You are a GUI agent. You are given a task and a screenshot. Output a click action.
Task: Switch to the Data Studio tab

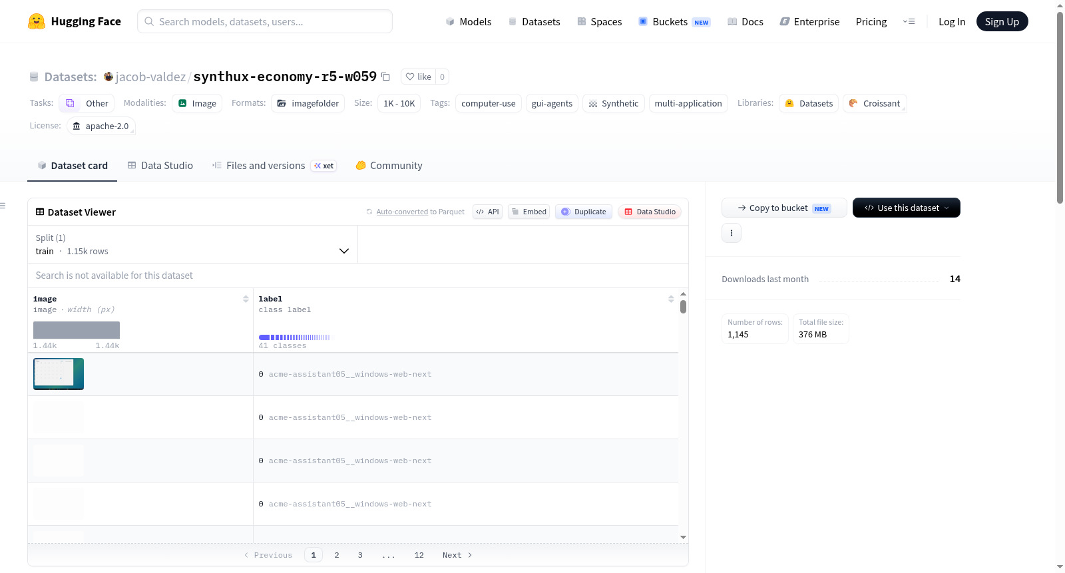(160, 166)
